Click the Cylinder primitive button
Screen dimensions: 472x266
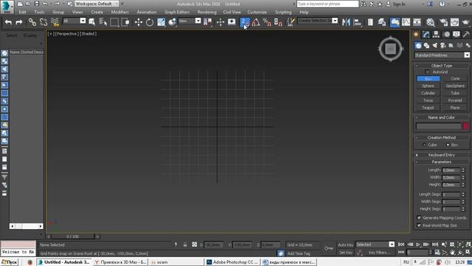point(428,93)
